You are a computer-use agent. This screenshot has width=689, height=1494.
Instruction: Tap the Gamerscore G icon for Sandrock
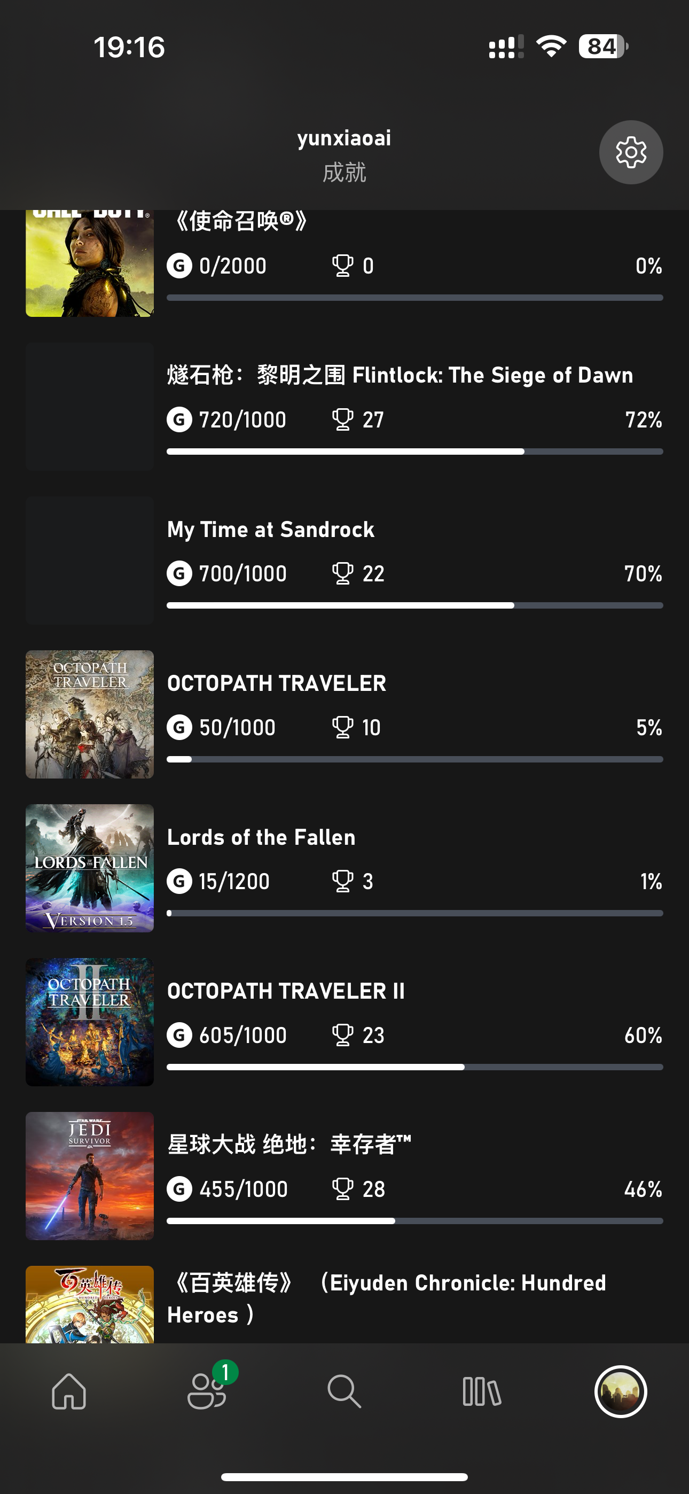click(179, 573)
